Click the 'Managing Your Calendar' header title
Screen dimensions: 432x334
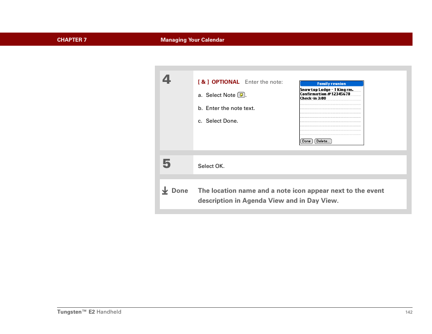(192, 40)
